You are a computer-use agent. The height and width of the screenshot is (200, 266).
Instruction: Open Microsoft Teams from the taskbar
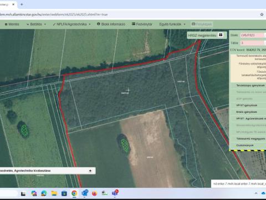coord(115,193)
